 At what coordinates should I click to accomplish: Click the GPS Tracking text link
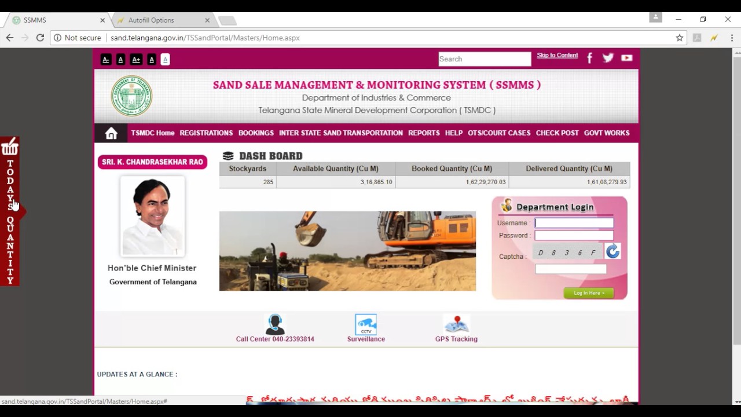coord(456,339)
